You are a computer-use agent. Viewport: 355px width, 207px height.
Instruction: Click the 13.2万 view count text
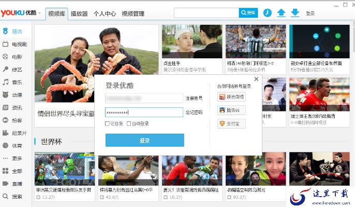pos(49,197)
